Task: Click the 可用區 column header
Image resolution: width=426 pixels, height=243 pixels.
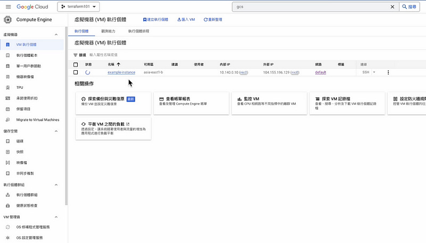Action: click(149, 64)
